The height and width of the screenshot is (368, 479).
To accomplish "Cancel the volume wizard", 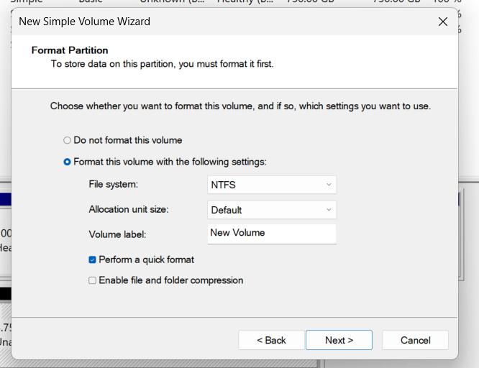I will click(415, 340).
